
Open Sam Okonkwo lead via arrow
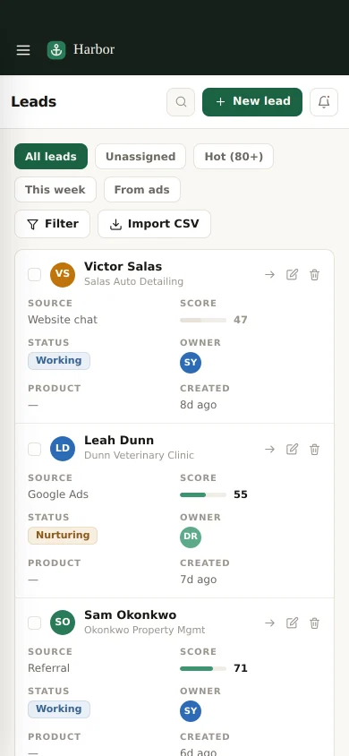point(269,623)
